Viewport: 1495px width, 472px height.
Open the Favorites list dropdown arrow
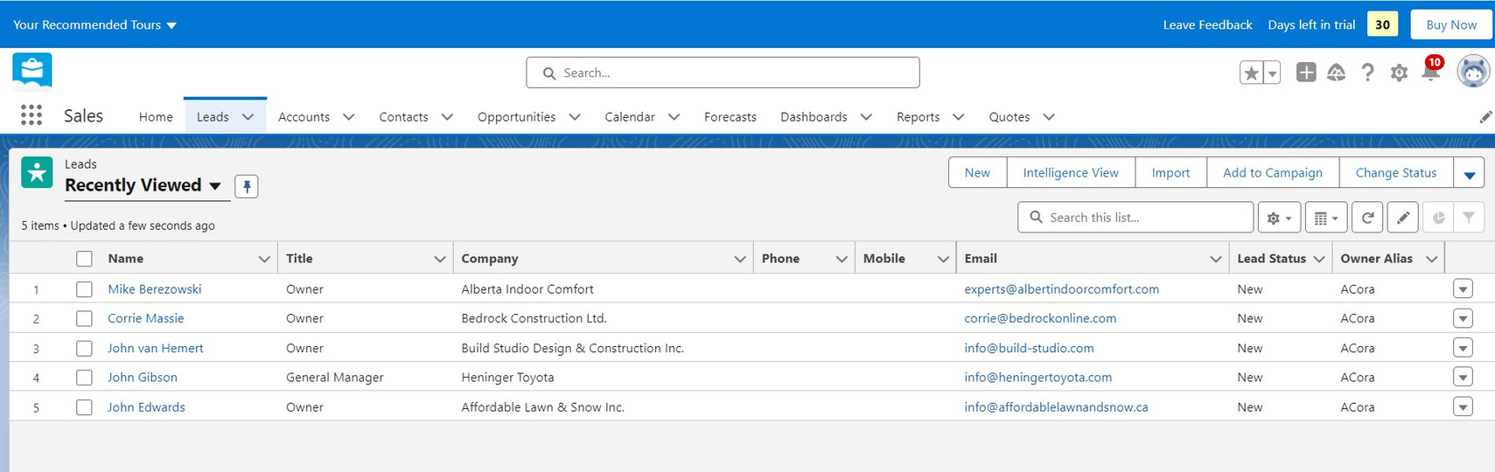[1273, 73]
